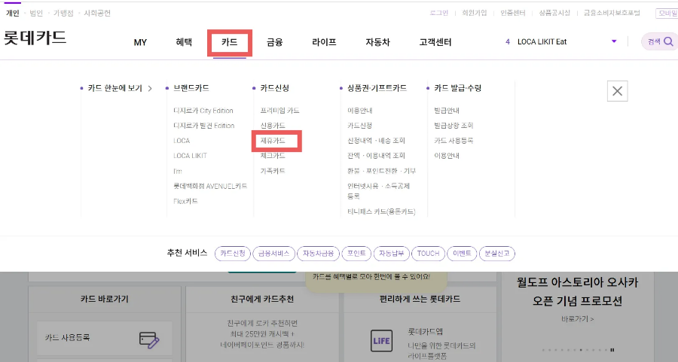Select 디지로카 City Edition
678x362 pixels.
(x=203, y=111)
